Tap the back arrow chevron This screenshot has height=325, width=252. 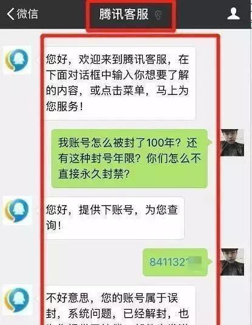[10, 14]
